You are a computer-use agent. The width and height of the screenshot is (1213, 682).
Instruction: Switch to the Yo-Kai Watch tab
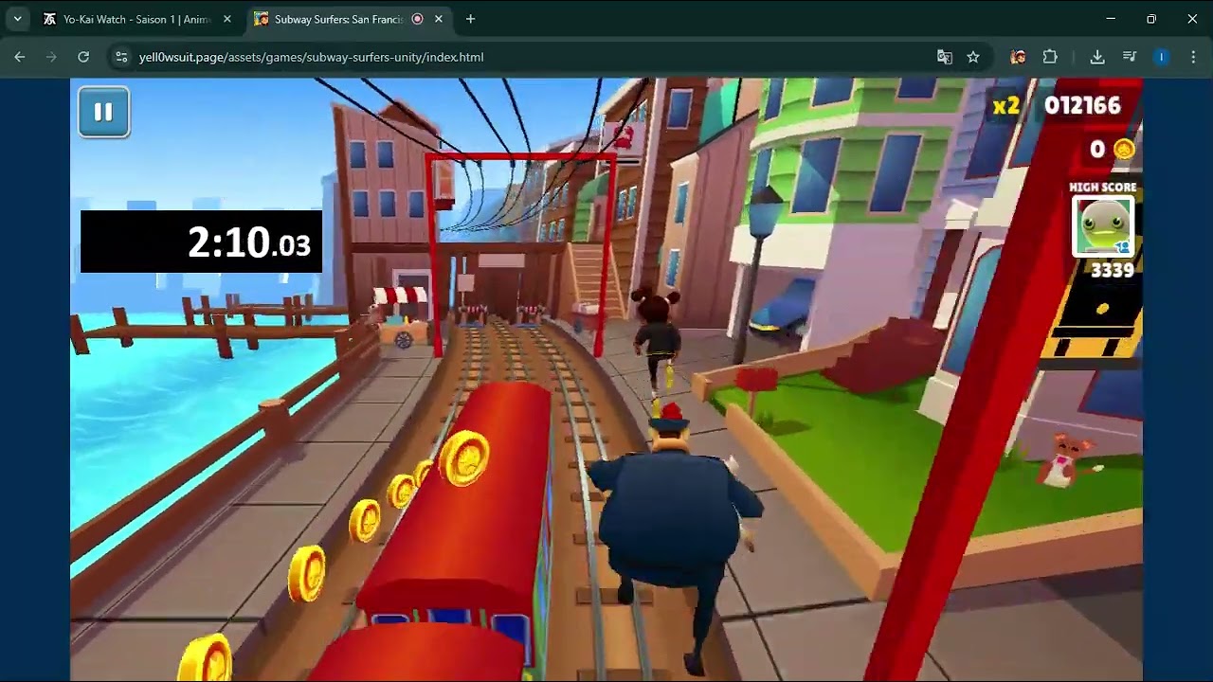136,19
